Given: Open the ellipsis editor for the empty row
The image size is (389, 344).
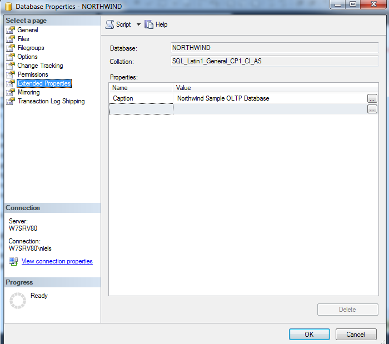Looking at the screenshot, I should tap(372, 109).
